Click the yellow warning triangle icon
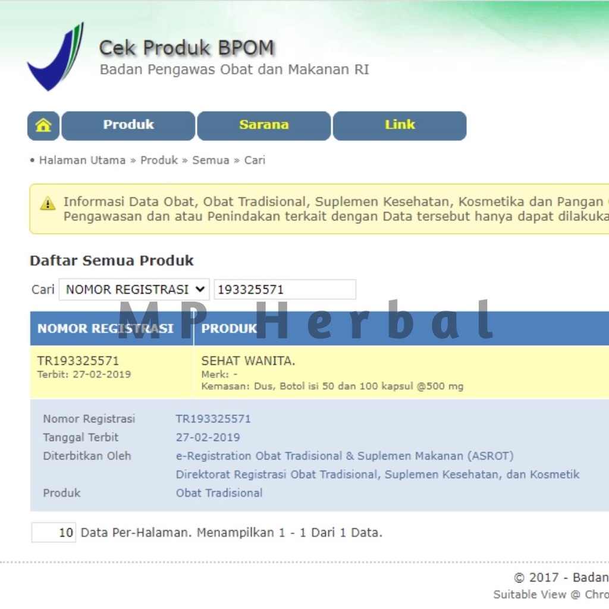Image resolution: width=609 pixels, height=609 pixels. point(48,203)
